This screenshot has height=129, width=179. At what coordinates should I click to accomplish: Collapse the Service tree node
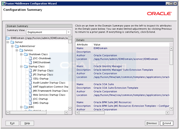[17, 50]
